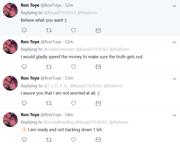Like the "gladly spend the money" tweet
The height and width of the screenshot is (144, 180).
click(x=74, y=67)
